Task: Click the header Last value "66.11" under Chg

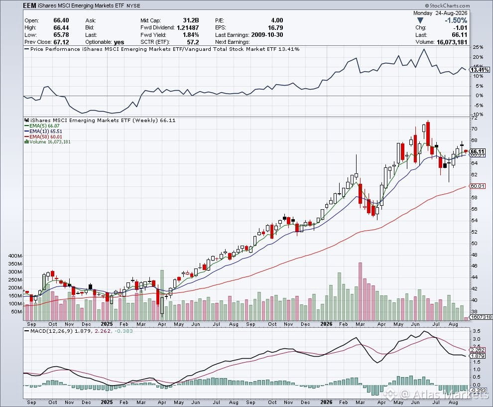Action: pyautogui.click(x=459, y=35)
